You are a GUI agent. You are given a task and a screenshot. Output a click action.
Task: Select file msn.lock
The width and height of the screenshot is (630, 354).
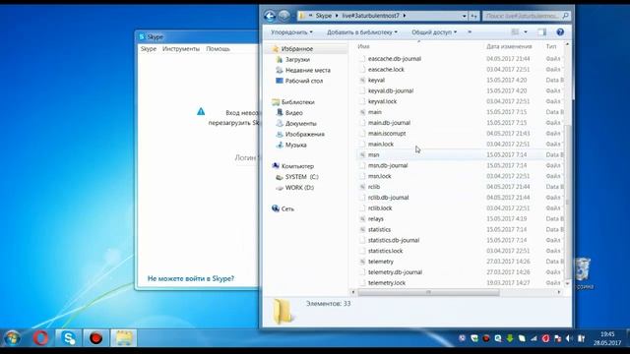point(379,176)
